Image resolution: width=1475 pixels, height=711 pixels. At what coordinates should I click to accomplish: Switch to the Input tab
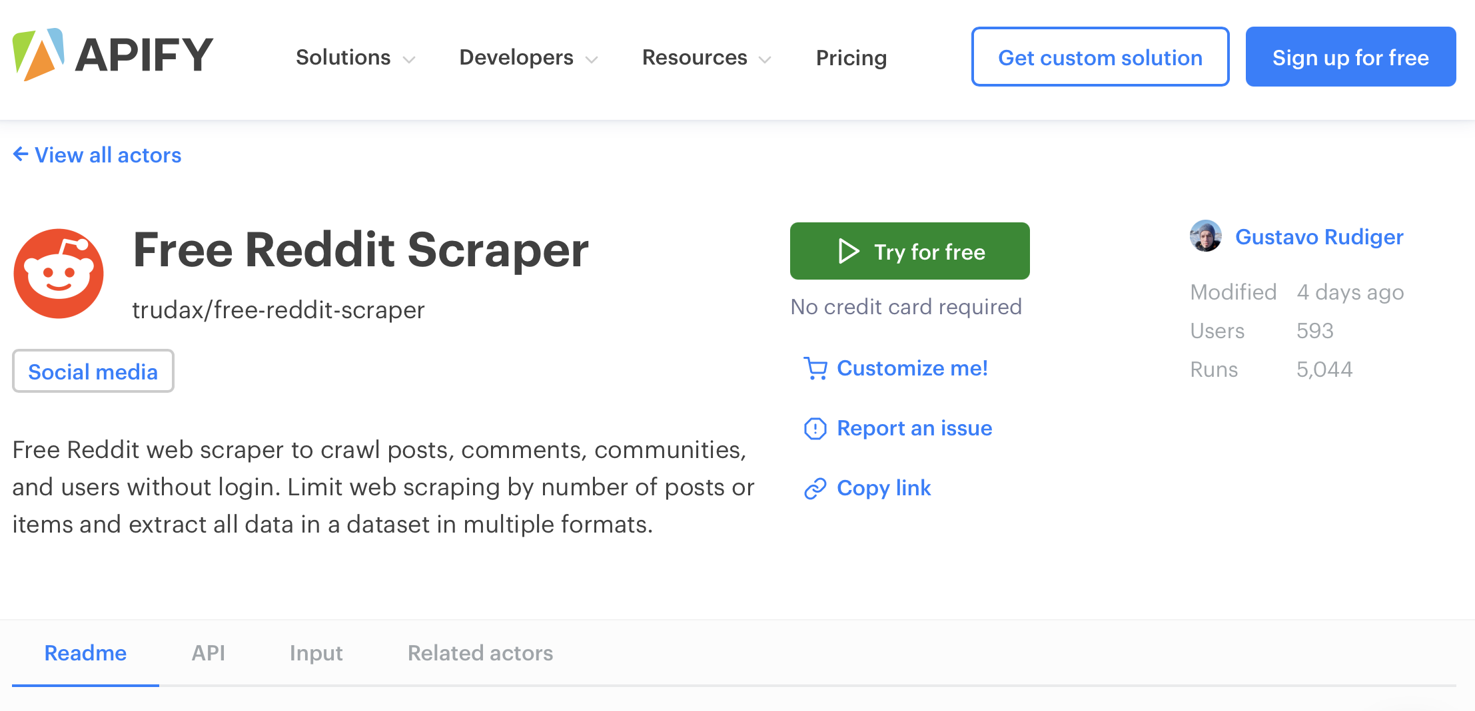(316, 653)
